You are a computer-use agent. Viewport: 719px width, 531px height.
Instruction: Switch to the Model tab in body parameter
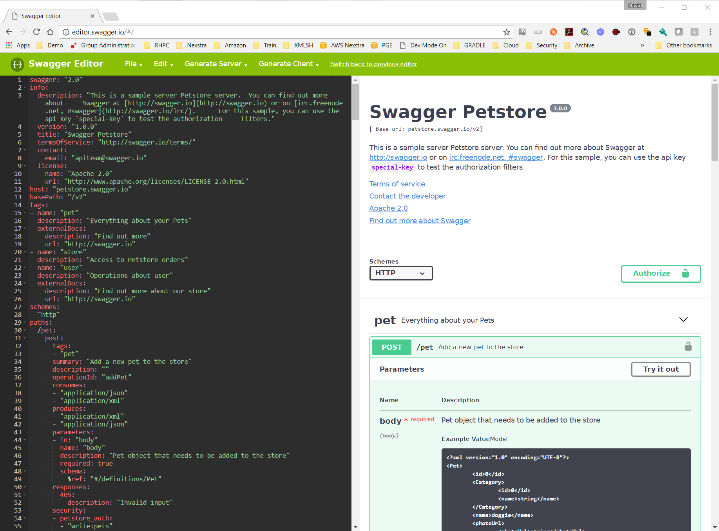click(x=499, y=439)
